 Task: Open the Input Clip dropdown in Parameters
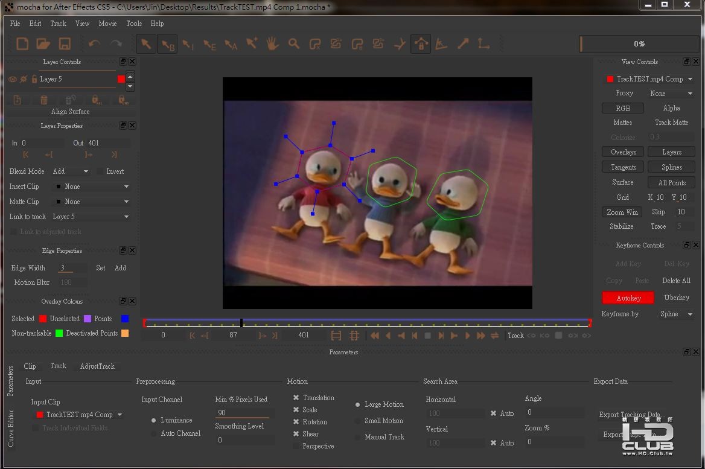[x=79, y=415]
